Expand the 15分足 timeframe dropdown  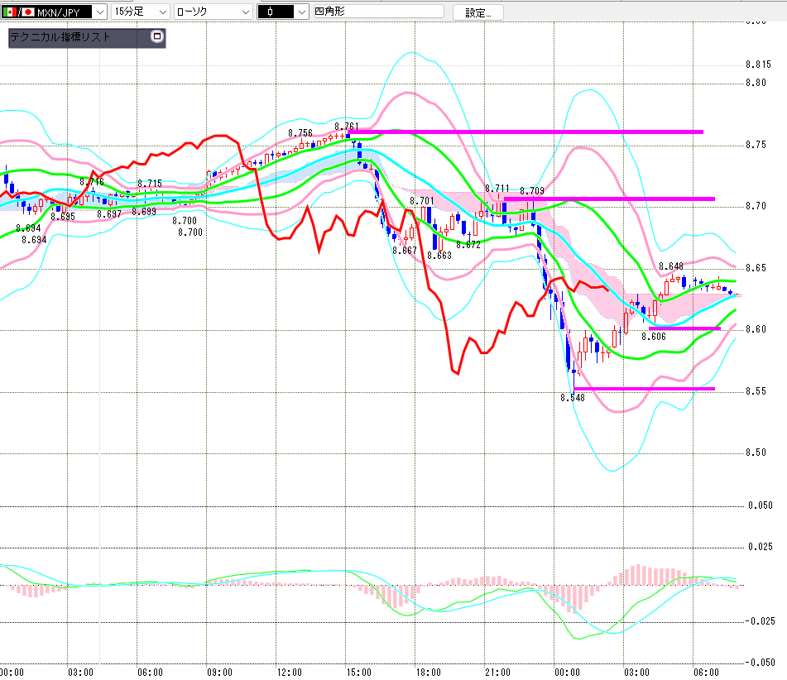pos(141,12)
